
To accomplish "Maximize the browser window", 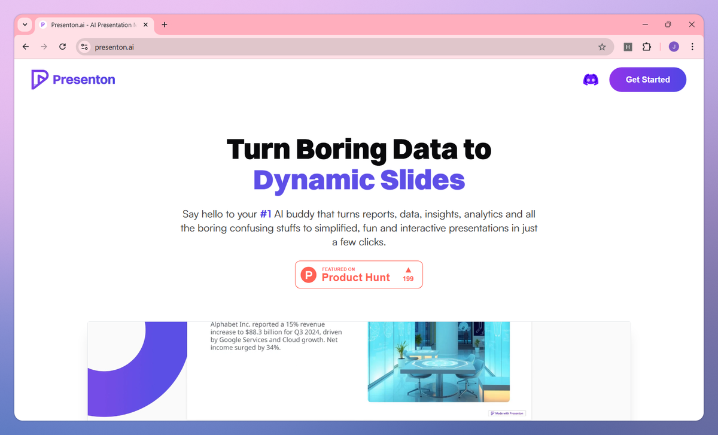I will coord(668,25).
